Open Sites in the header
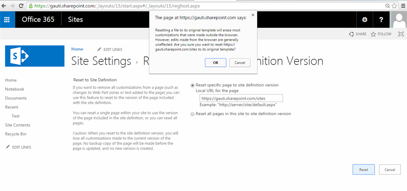 click(x=75, y=19)
